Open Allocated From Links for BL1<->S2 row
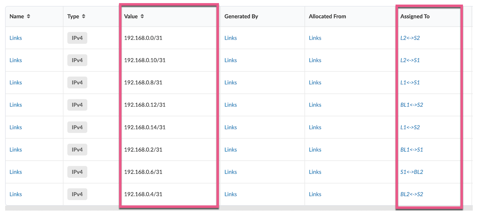Image resolution: width=478 pixels, height=217 pixels. 315,105
